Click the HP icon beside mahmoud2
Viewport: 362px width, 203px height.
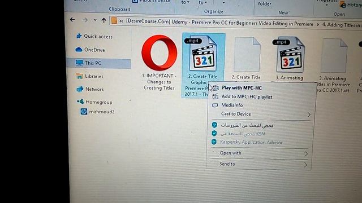tap(84, 112)
